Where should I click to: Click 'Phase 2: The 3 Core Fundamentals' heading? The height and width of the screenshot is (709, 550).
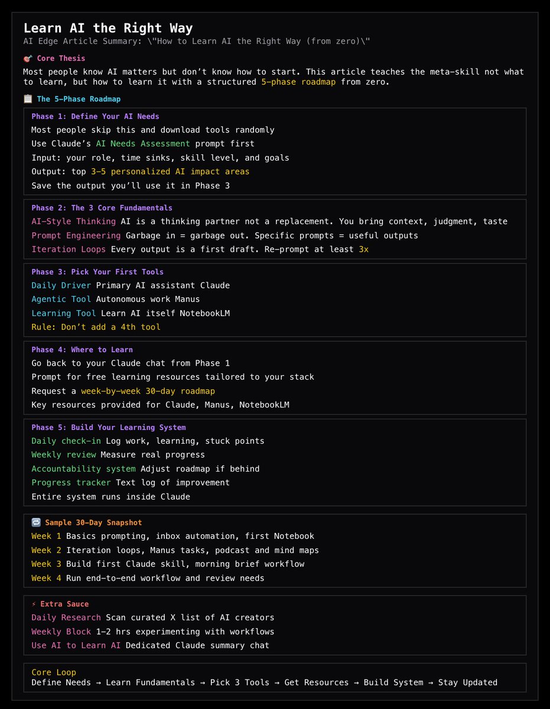(102, 208)
